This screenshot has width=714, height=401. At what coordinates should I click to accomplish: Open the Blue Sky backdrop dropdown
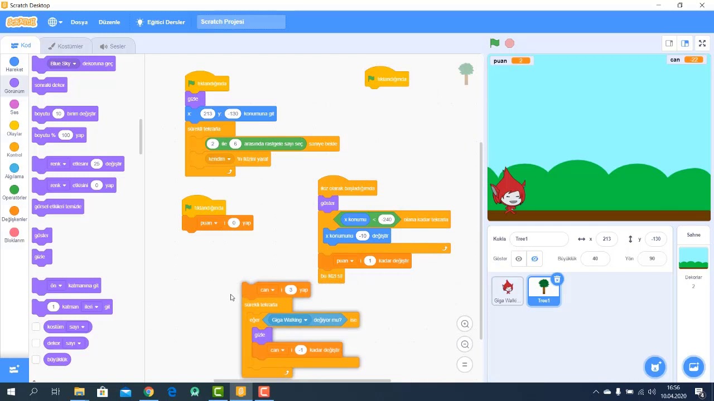(63, 63)
